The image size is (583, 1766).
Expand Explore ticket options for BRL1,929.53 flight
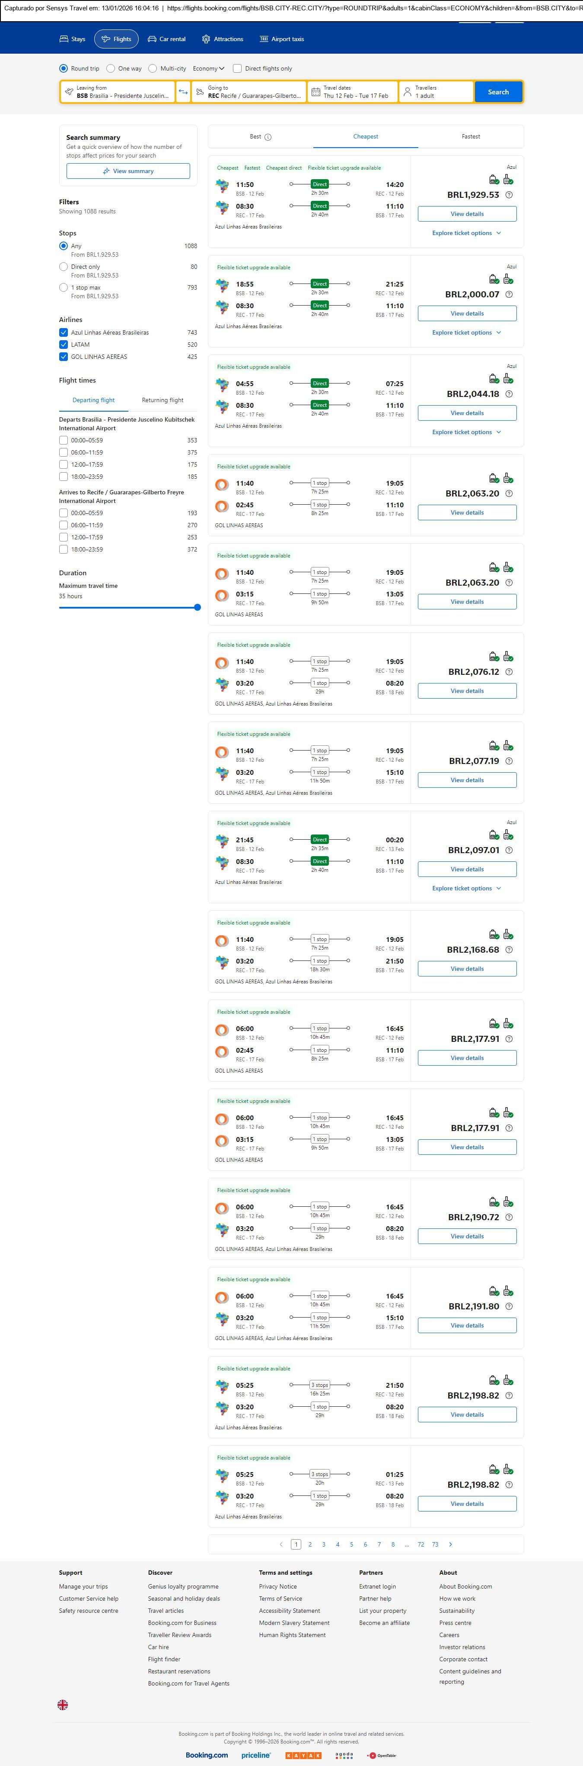[467, 233]
